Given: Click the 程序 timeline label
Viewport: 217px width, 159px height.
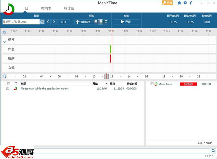Looking at the screenshot, I should 11,58.
